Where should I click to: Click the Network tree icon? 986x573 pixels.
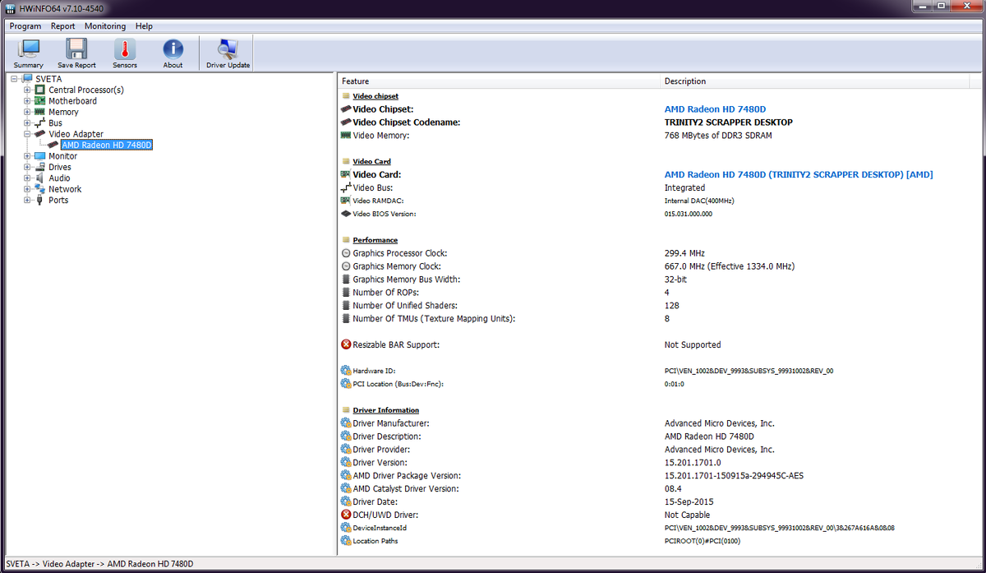coord(39,189)
